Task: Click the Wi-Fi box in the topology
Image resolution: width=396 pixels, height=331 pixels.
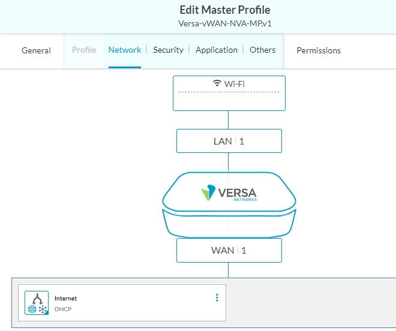Action: pyautogui.click(x=229, y=93)
